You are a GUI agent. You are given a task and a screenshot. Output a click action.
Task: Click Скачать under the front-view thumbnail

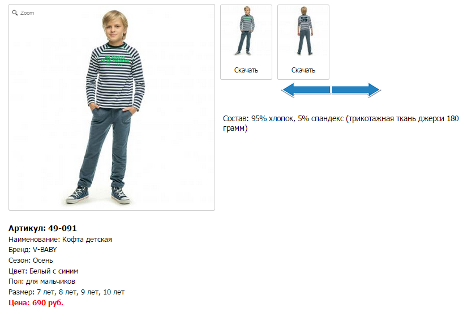click(246, 70)
